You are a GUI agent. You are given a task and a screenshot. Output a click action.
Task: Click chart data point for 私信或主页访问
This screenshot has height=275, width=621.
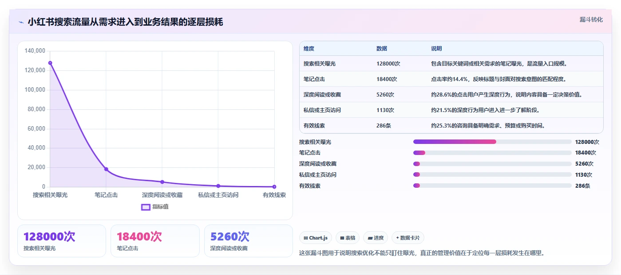[x=218, y=186]
